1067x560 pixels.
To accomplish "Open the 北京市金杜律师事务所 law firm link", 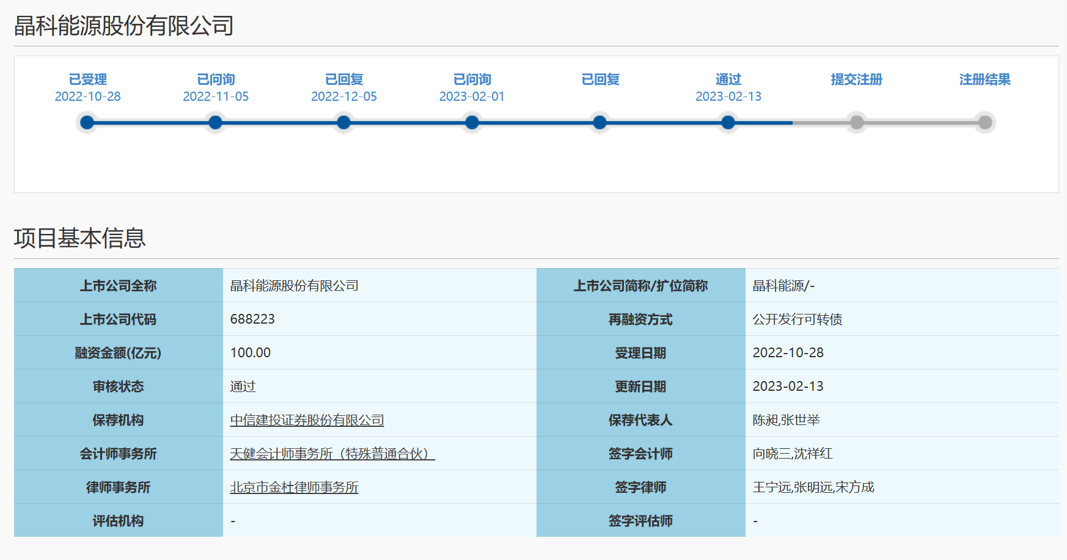I will (294, 487).
